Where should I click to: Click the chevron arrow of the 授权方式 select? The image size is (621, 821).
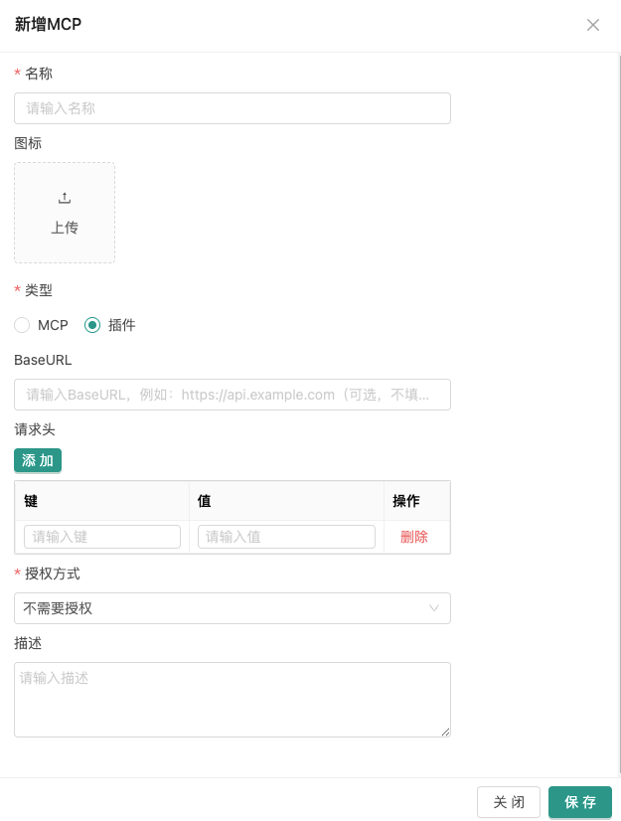tap(434, 608)
